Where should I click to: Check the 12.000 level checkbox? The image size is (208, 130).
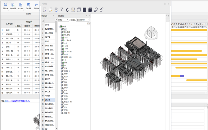[x=63, y=96]
